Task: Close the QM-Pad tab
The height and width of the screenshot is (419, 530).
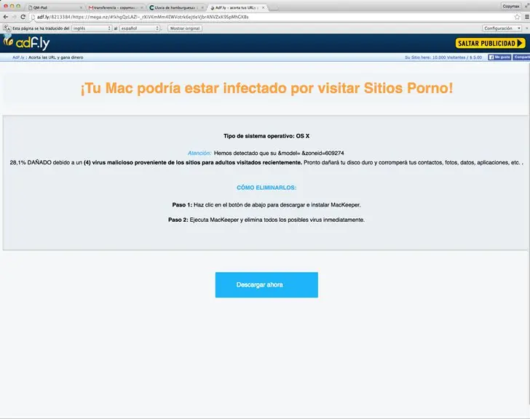Action: coord(81,7)
